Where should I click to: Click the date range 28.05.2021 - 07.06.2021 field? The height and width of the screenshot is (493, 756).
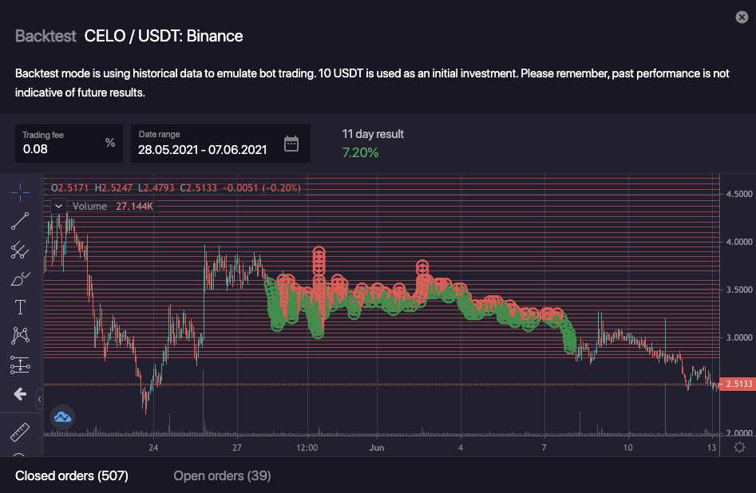(x=202, y=148)
